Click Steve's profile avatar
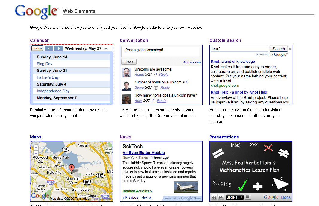Image resolution: width=319 pixels, height=206 pixels. pos(127,86)
